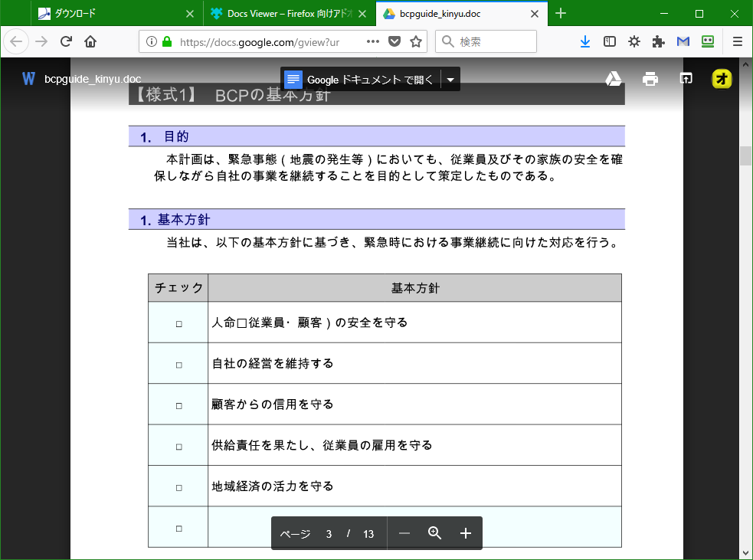This screenshot has height=560, width=753.
Task: Open the Firefox home page
Action: click(x=90, y=42)
